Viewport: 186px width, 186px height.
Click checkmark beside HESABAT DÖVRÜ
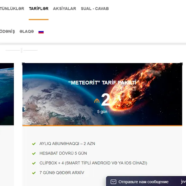click(34, 153)
